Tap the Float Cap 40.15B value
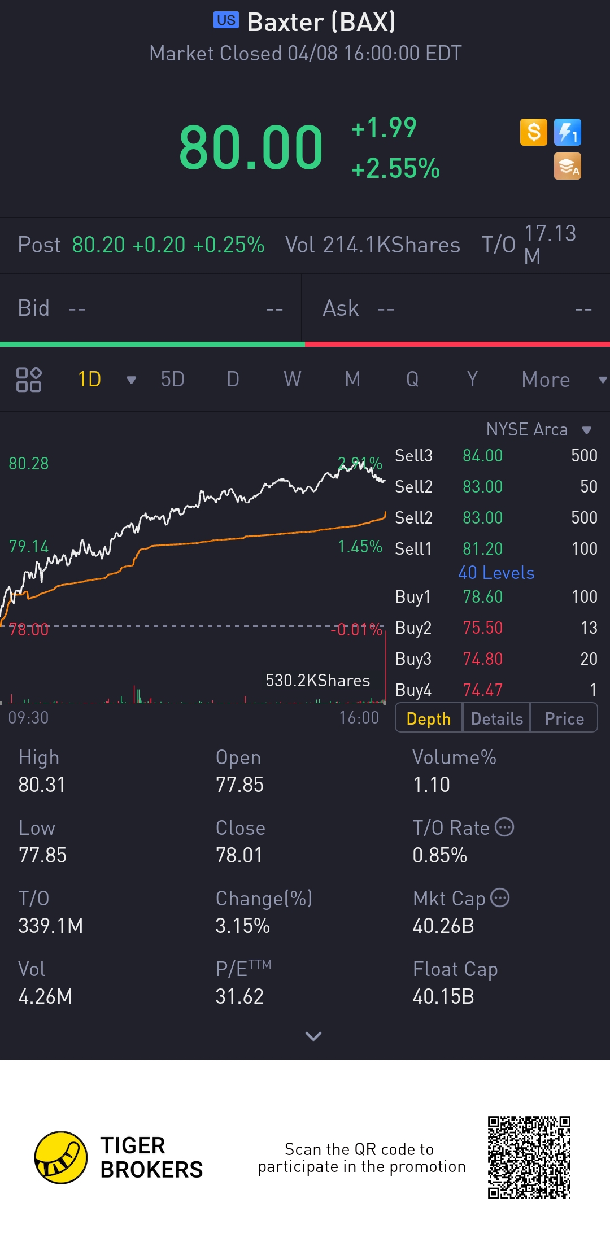This screenshot has width=610, height=1255. 443,997
